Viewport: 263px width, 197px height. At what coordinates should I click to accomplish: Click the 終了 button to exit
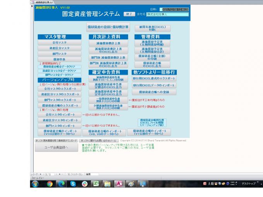click(129, 14)
